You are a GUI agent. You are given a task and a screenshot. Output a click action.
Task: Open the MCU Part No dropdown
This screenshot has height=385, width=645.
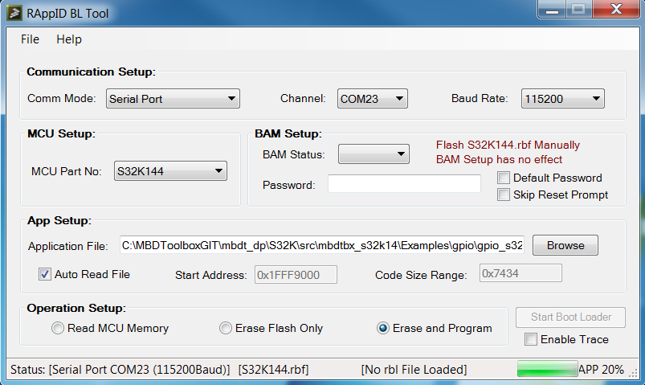point(170,171)
